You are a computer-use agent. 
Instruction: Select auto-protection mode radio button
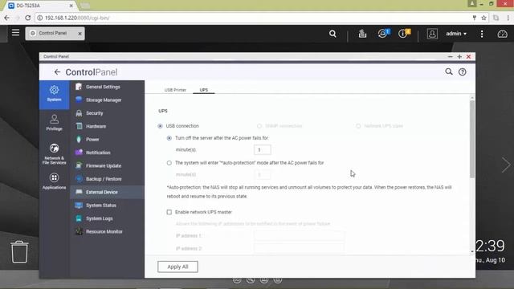[x=169, y=162]
